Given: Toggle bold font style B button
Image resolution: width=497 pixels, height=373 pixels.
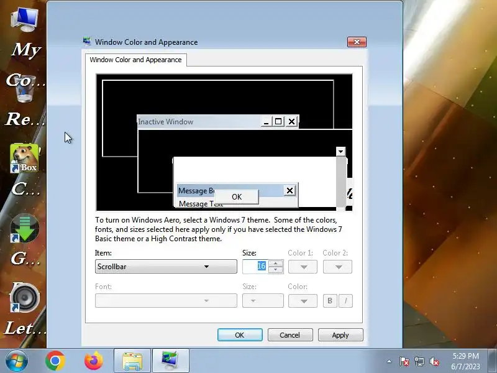Looking at the screenshot, I should tap(330, 301).
